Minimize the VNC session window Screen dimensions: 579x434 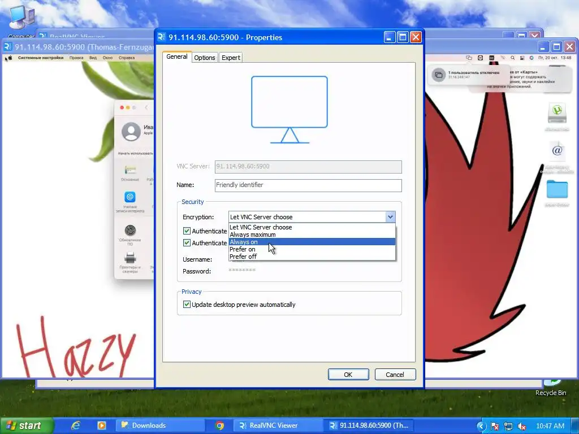543,47
